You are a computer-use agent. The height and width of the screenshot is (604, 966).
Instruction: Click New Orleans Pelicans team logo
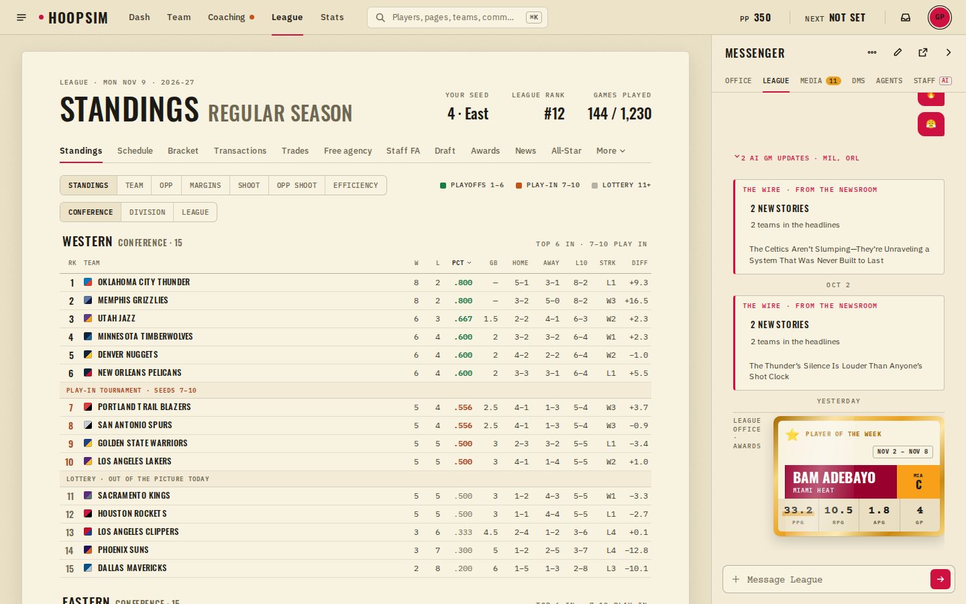pos(88,373)
